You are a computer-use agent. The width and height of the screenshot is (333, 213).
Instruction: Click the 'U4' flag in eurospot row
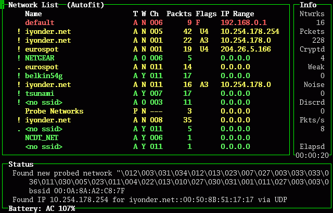click(204, 49)
